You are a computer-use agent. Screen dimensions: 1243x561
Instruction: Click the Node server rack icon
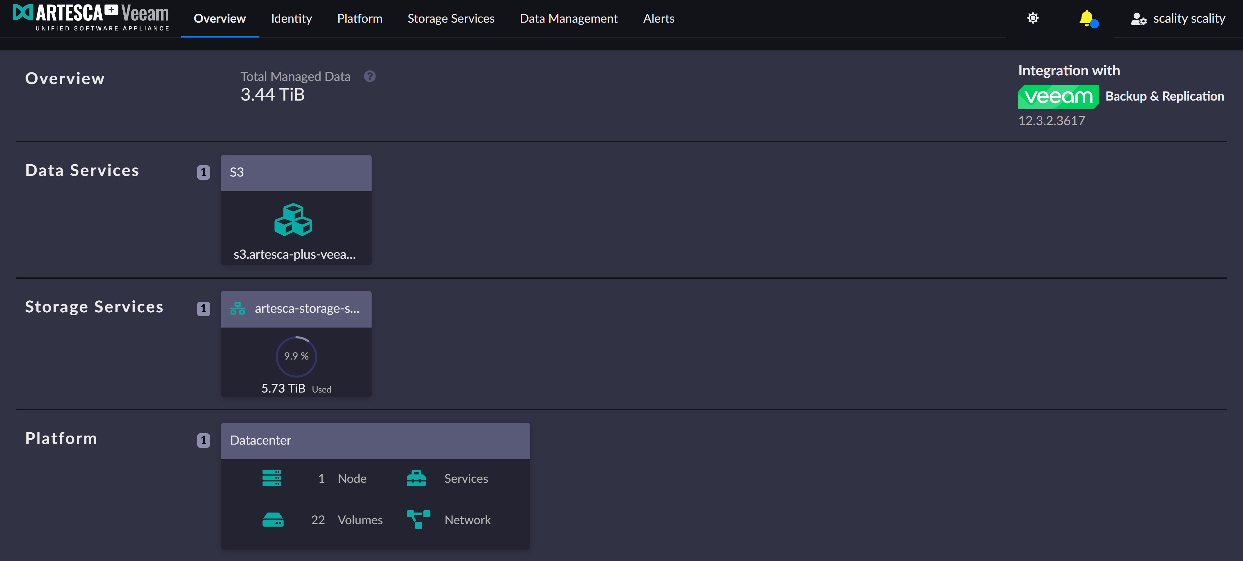272,478
